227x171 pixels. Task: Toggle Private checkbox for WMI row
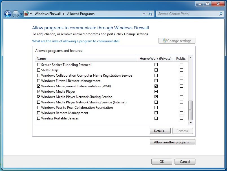pyautogui.click(x=156, y=86)
